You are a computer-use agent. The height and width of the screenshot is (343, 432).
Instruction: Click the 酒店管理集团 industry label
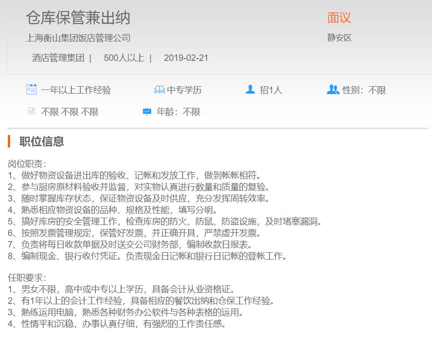(x=58, y=58)
